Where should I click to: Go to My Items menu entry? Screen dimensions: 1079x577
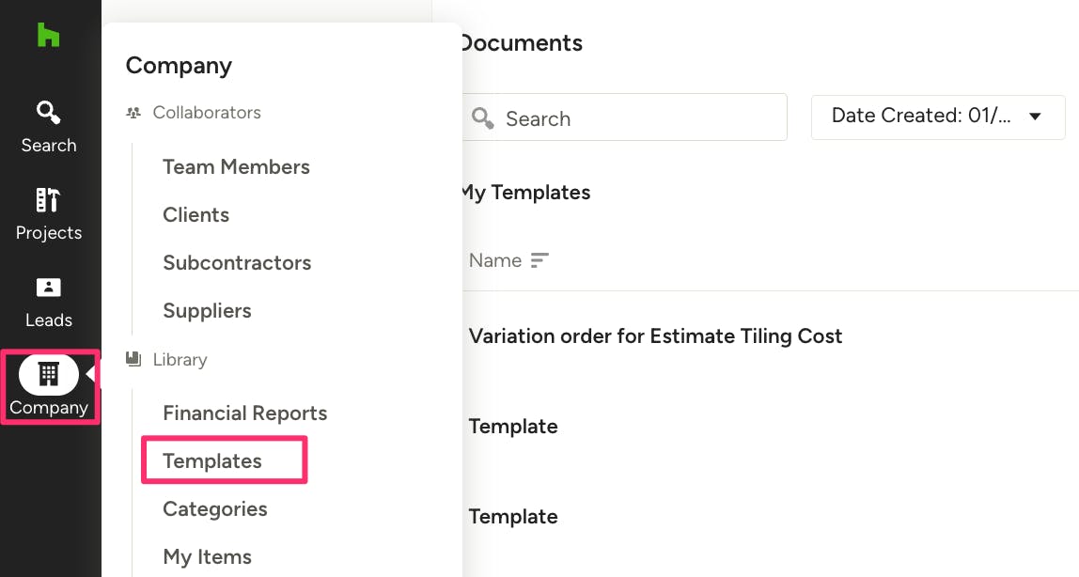[x=207, y=556]
